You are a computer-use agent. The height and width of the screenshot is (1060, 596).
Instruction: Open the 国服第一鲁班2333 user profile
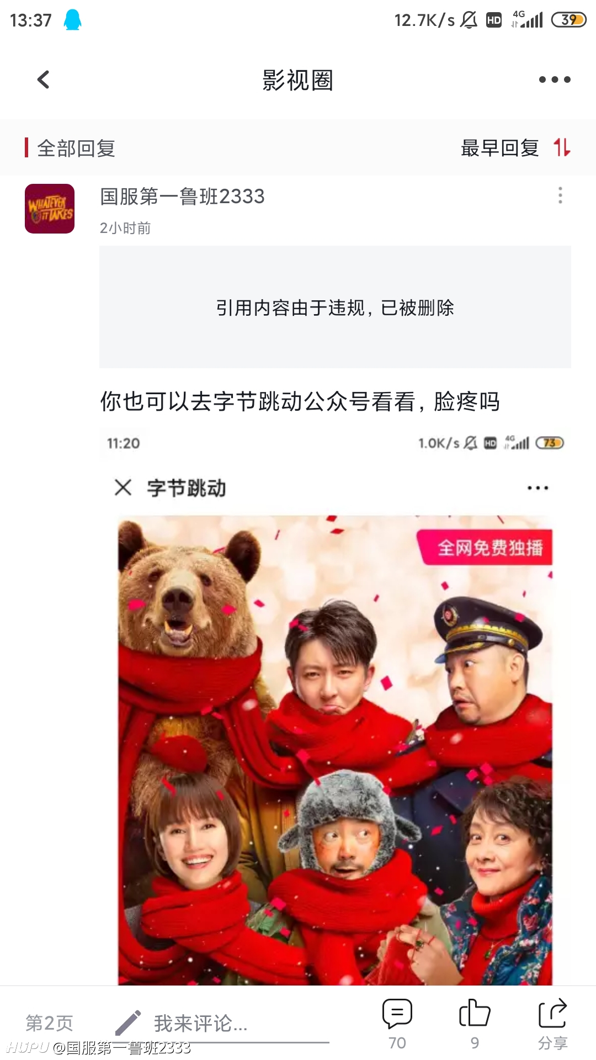(182, 197)
